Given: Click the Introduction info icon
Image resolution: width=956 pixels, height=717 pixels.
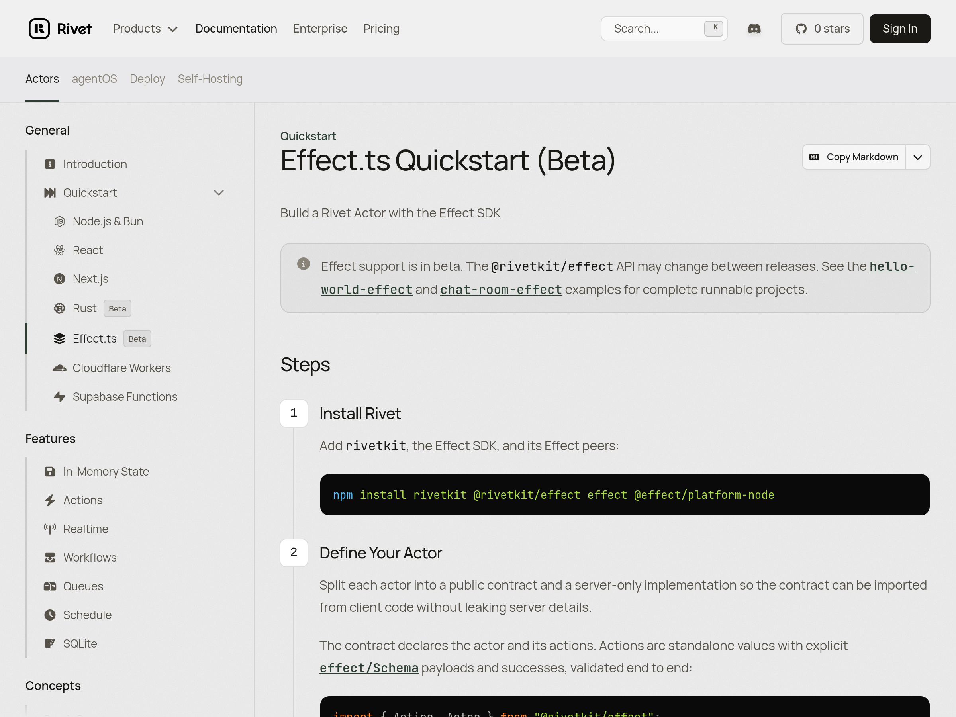Looking at the screenshot, I should pos(50,164).
